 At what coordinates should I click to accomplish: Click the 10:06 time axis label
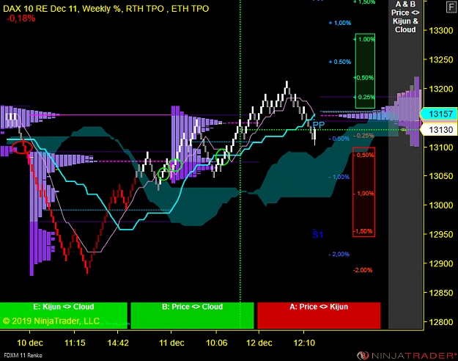pyautogui.click(x=216, y=343)
